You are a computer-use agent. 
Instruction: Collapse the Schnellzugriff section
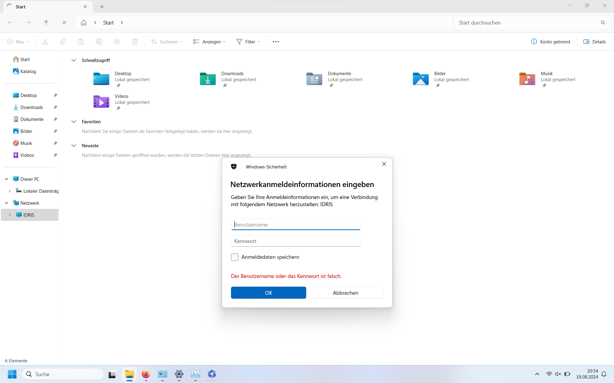[x=74, y=60]
